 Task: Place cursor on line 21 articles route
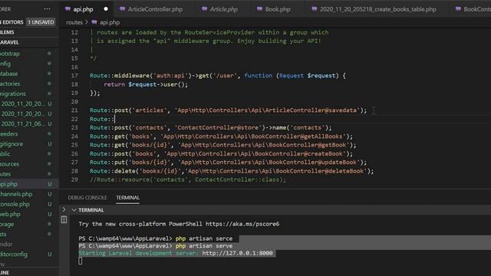click(228, 110)
